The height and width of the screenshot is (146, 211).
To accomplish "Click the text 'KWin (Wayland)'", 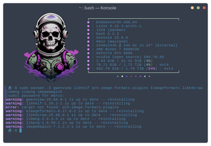I will point(112,42).
